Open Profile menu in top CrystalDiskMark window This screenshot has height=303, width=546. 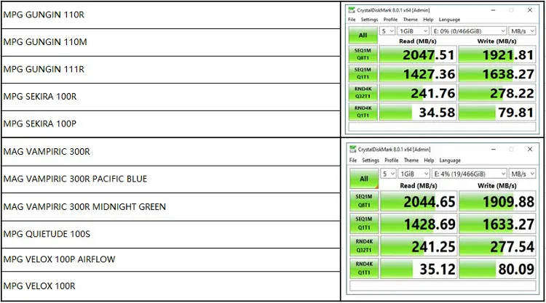[x=390, y=20]
